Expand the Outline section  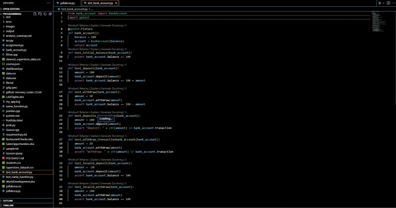click(27, 201)
